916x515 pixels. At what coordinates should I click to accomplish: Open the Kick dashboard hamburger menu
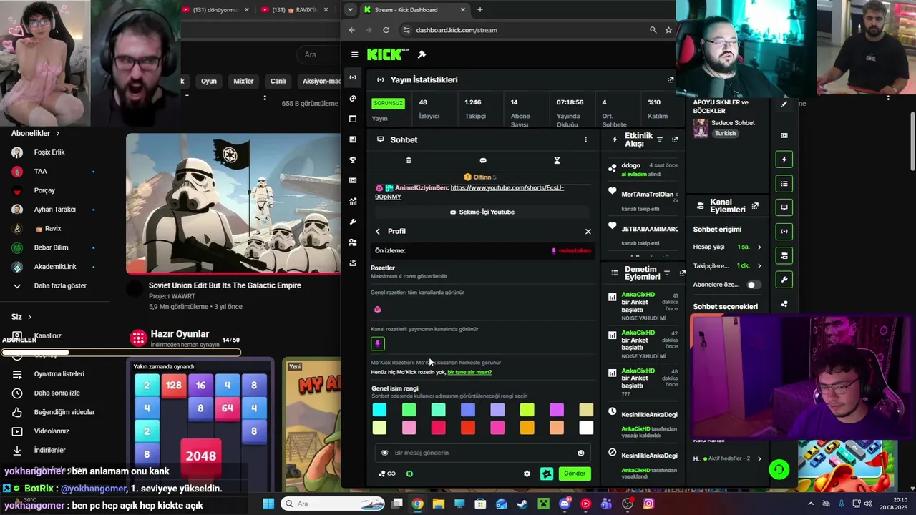[354, 54]
